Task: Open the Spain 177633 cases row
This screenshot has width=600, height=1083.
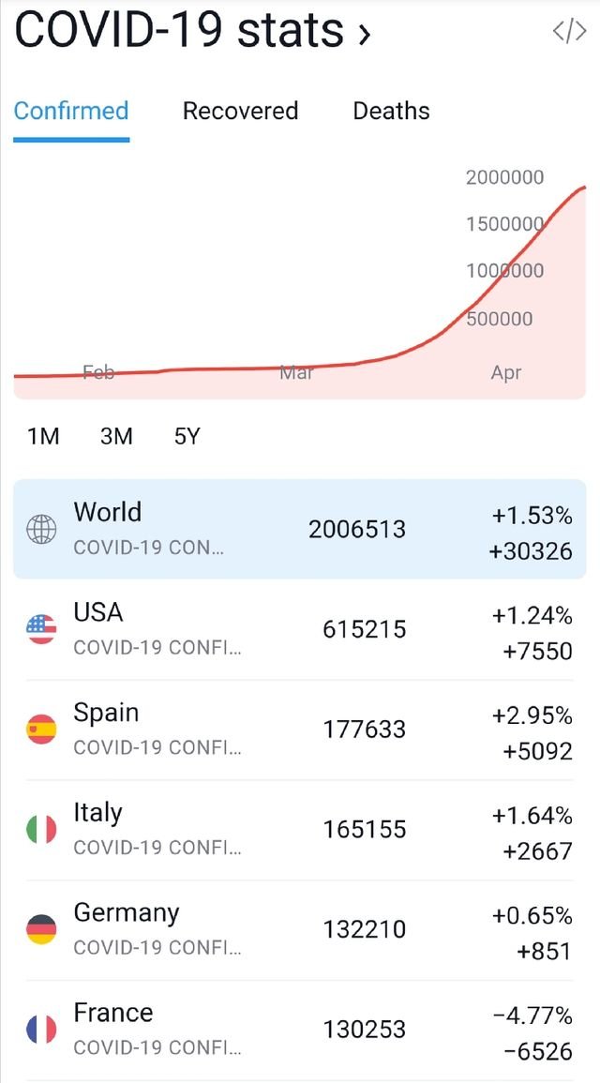Action: coord(300,730)
